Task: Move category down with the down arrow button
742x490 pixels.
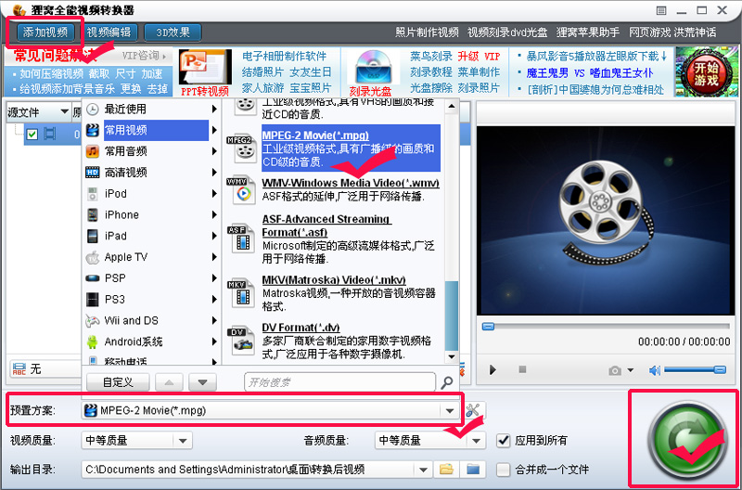Action: click(x=202, y=382)
